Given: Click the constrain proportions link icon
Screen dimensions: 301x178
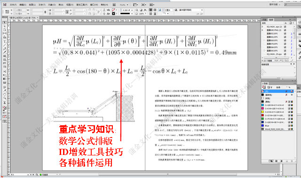Looking at the screenshot, I should pos(45,12).
